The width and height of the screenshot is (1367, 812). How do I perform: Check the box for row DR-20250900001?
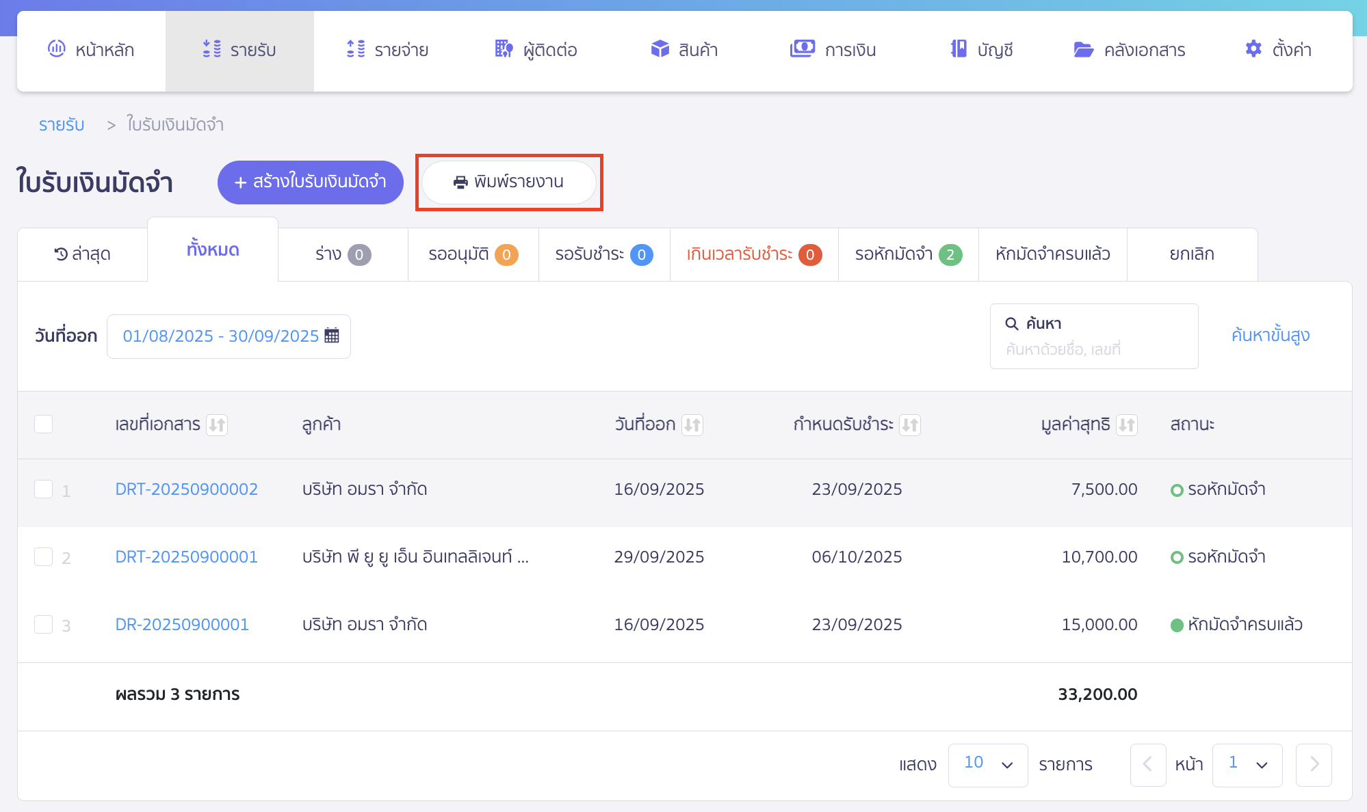(44, 625)
